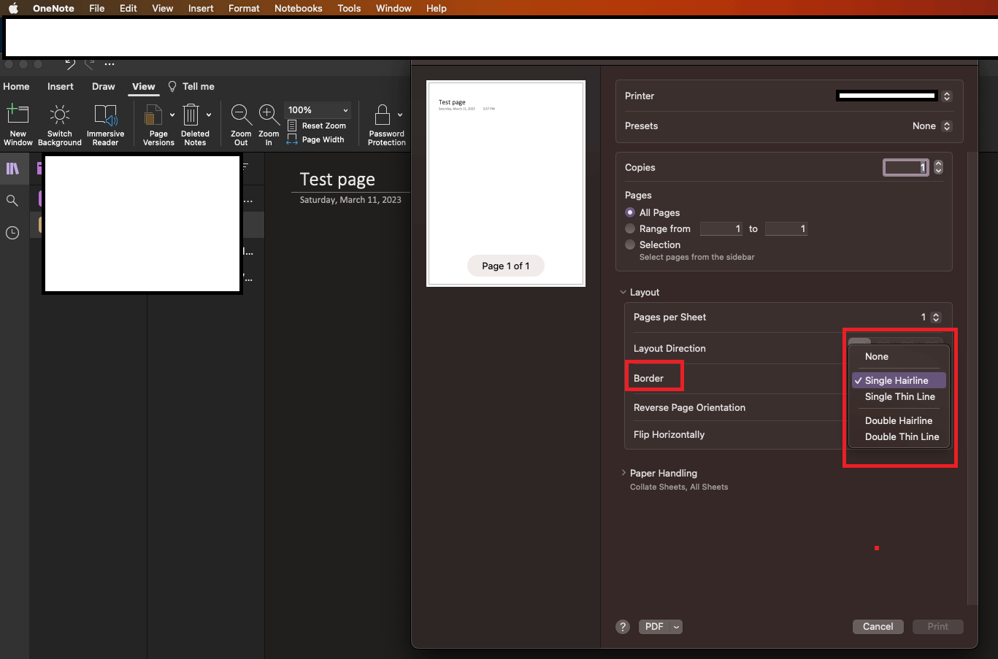Expand the Password Protection dropdown arrow
Viewport: 998px width, 659px height.
(400, 115)
